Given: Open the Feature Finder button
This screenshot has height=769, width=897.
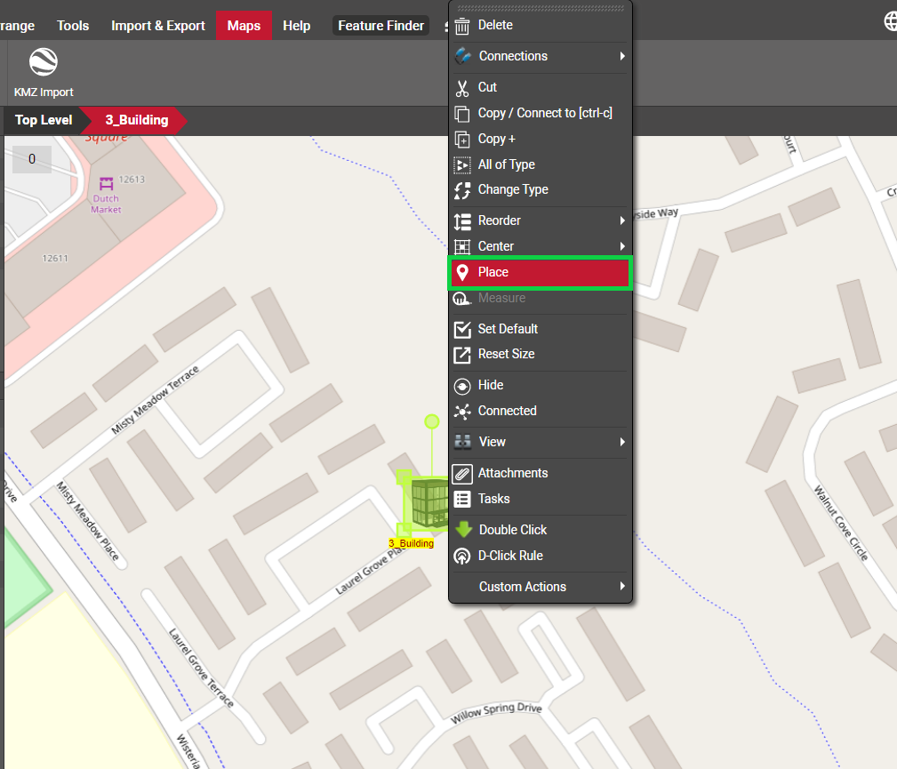Looking at the screenshot, I should pyautogui.click(x=380, y=26).
